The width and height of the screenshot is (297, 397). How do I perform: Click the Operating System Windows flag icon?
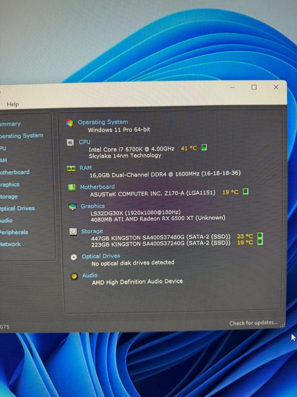tap(70, 123)
